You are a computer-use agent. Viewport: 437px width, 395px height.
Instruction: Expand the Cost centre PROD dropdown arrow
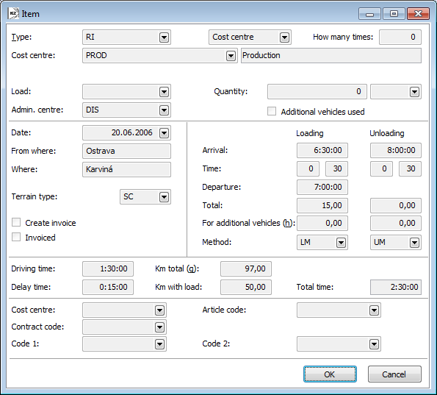(x=231, y=56)
